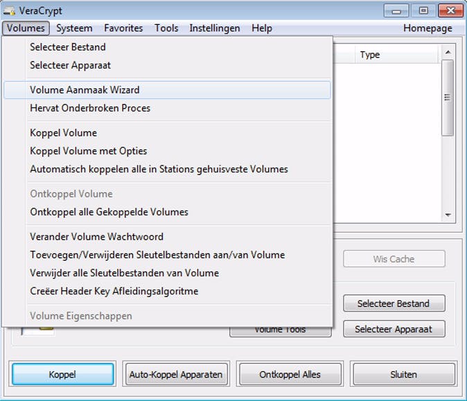
Task: Click the VeraCrypt title bar icon
Action: pos(10,11)
